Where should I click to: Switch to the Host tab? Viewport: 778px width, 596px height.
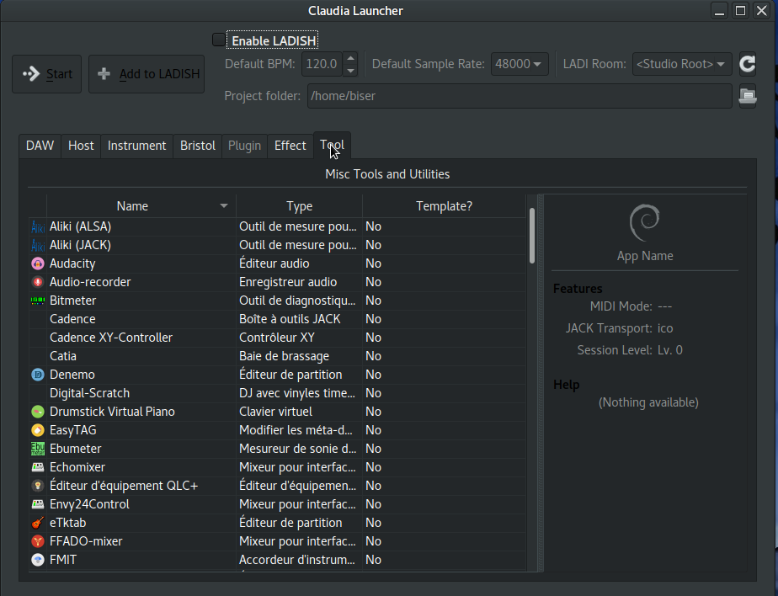(81, 146)
